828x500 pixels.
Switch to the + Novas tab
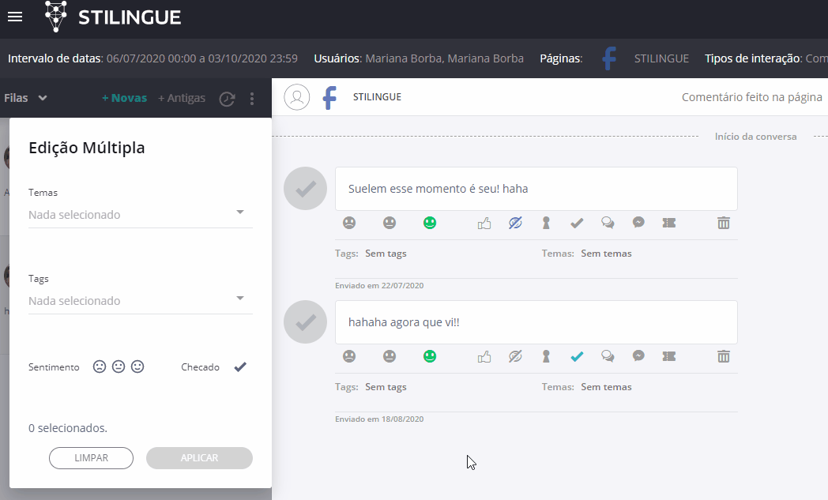(x=124, y=98)
